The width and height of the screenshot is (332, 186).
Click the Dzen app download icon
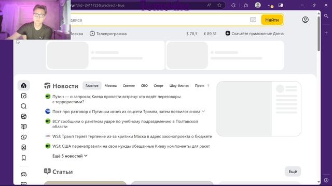click(228, 33)
